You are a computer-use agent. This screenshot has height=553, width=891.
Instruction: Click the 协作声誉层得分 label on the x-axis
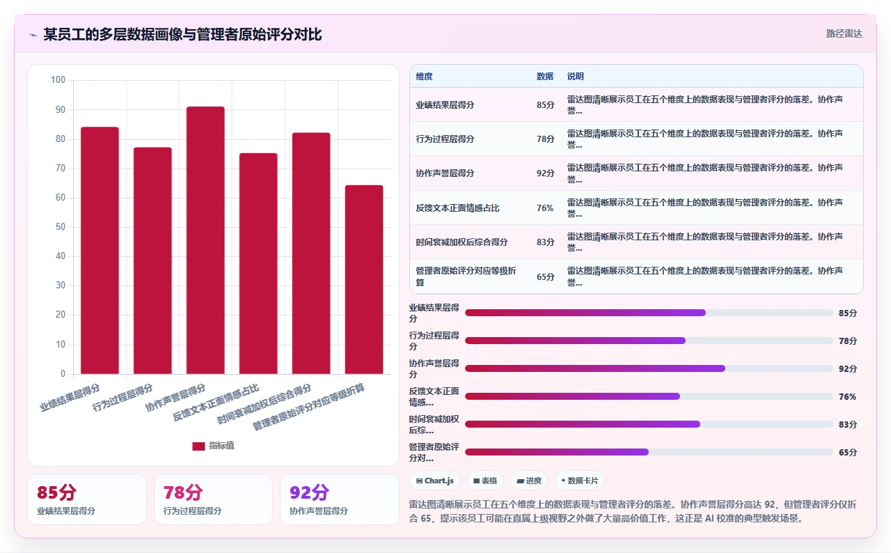(175, 397)
